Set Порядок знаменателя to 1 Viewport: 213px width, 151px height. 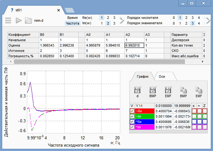pos(180,23)
